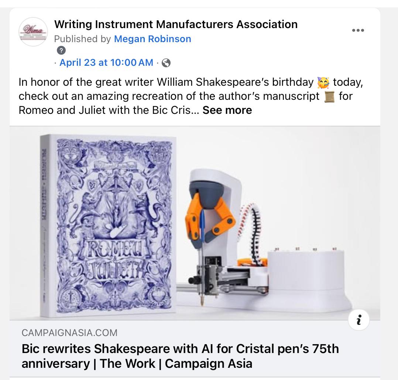Open the WIMA page profile picture
Viewport: 398px width, 380px height.
tap(33, 32)
